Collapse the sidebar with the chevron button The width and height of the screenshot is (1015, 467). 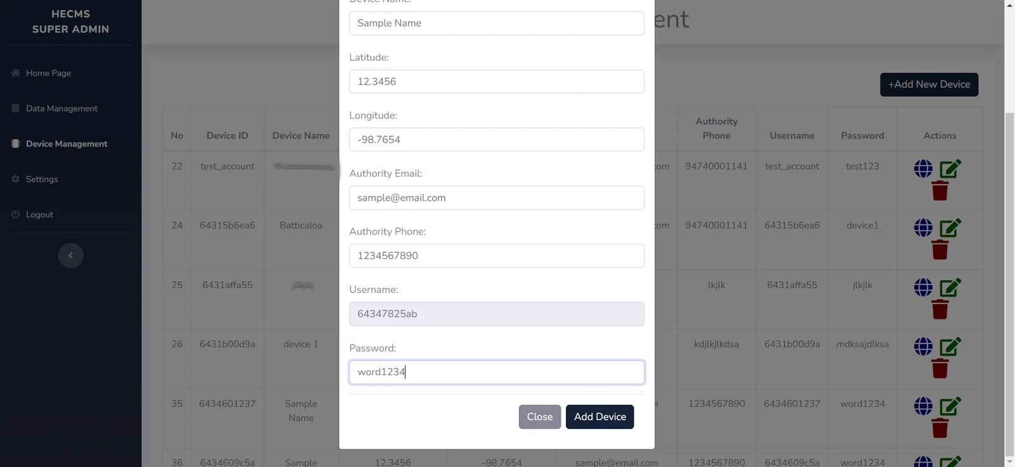[70, 255]
